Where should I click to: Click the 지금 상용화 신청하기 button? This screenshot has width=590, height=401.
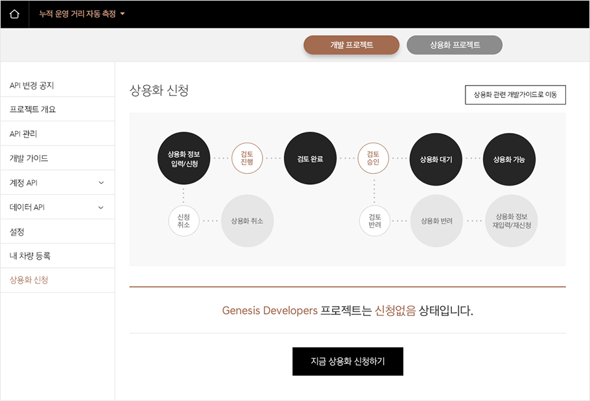click(348, 361)
